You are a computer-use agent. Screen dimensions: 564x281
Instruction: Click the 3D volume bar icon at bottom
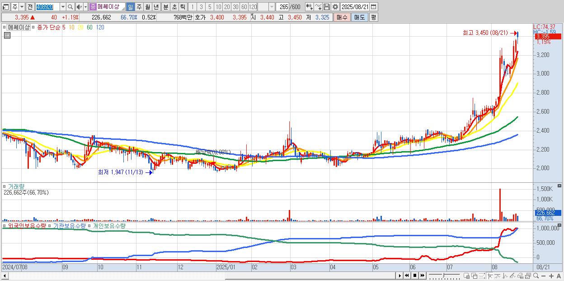tap(520, 276)
